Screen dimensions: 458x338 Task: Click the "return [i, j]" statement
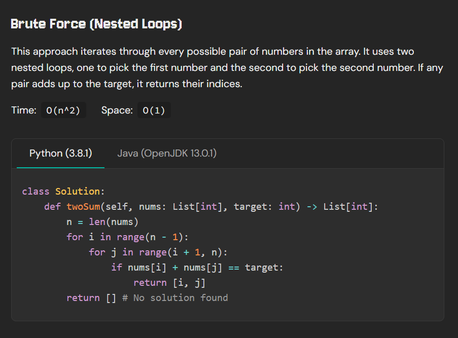169,283
